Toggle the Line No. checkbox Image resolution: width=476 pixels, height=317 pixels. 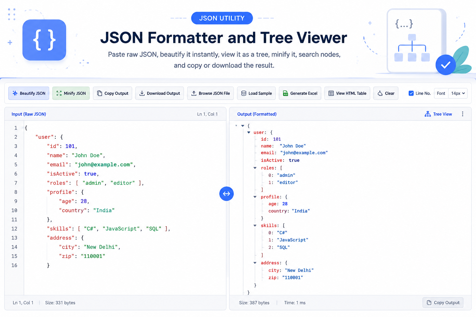[411, 93]
